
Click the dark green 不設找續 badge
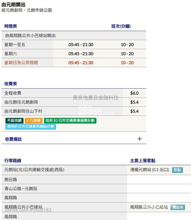point(14,121)
